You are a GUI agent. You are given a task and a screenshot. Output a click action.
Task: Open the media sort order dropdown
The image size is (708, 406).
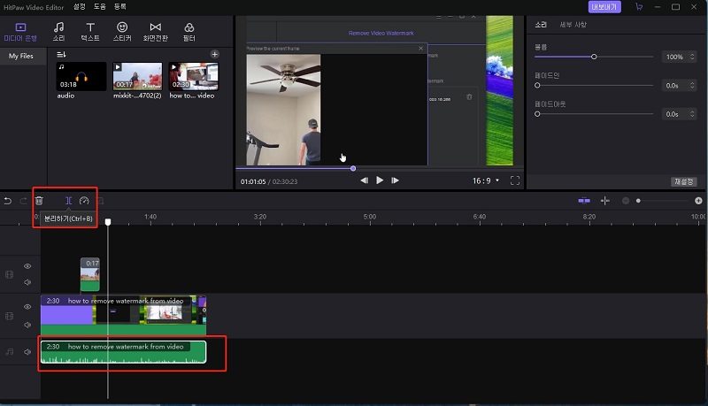(x=62, y=55)
